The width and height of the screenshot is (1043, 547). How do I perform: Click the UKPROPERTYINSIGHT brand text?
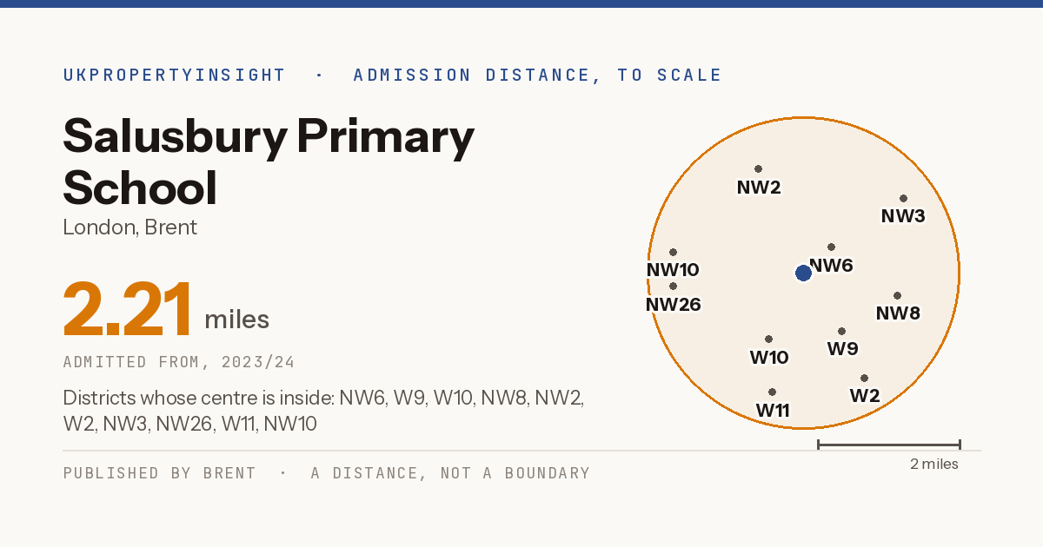tap(175, 75)
